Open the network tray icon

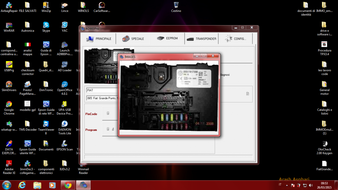[305, 185]
